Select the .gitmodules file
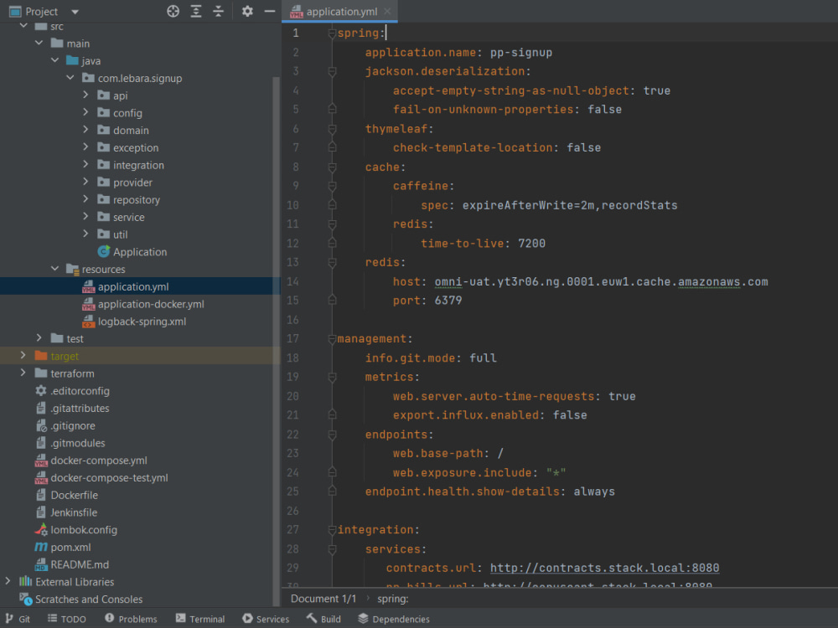This screenshot has height=628, width=838. click(70, 443)
